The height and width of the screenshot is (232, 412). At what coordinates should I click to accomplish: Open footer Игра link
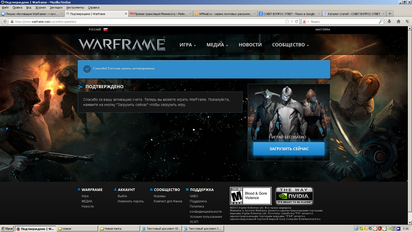click(x=85, y=196)
